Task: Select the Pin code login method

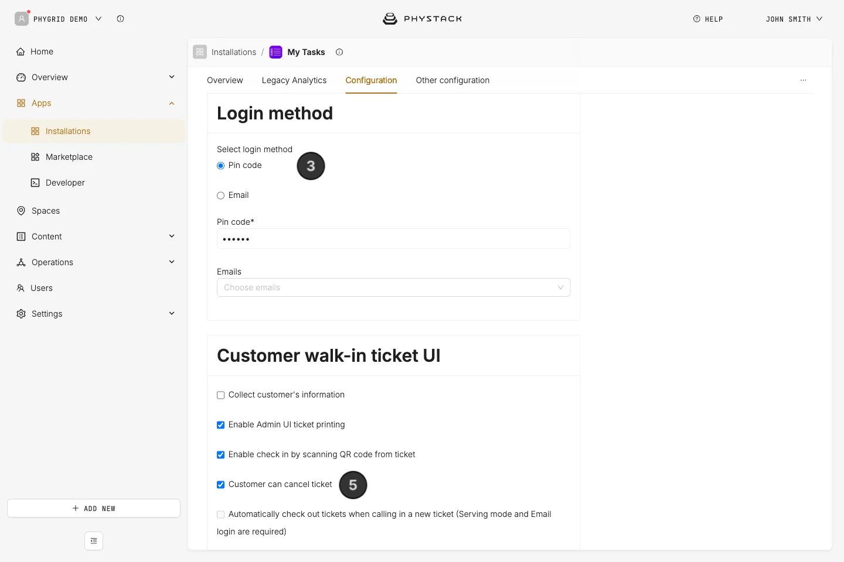Action: click(221, 166)
